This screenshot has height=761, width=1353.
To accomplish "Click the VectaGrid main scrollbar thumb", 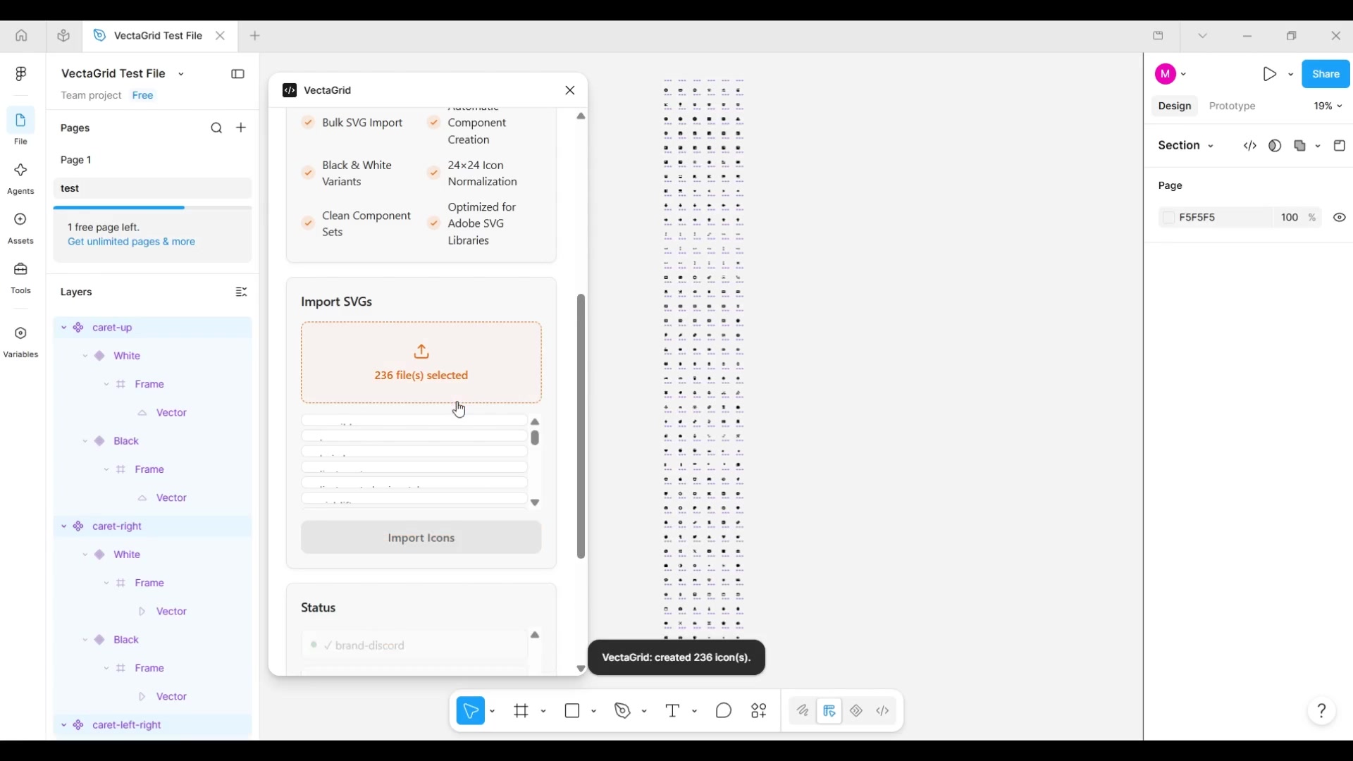I will (x=581, y=427).
